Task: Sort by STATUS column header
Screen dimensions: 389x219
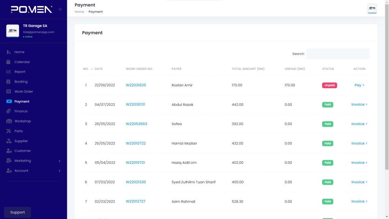Action: [x=328, y=69]
